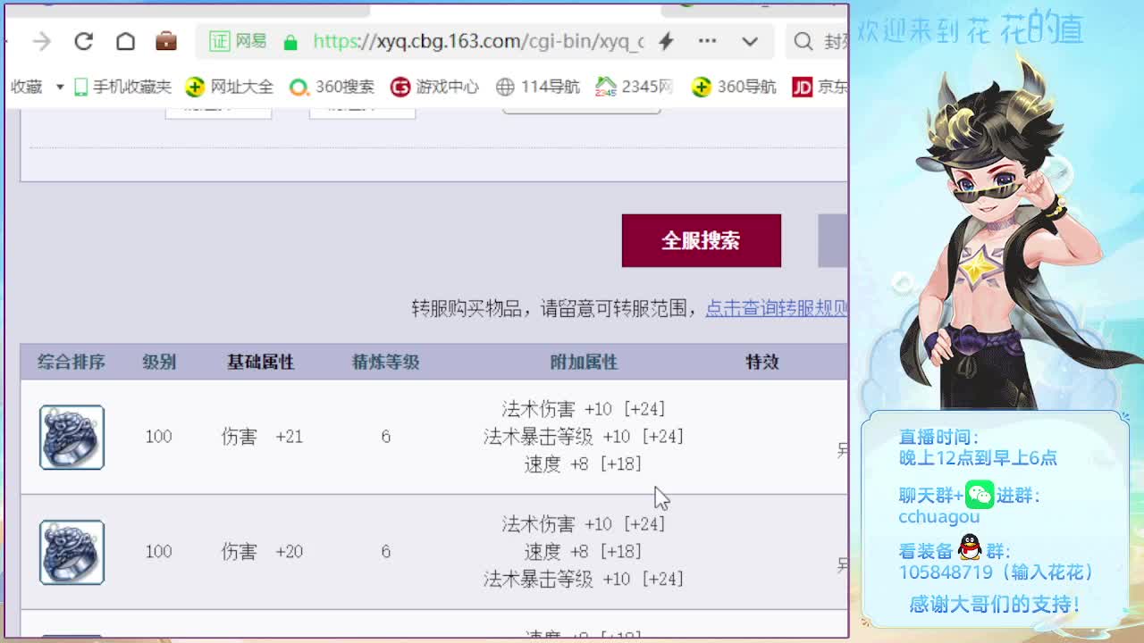
Task: Select 伤害 +21 base attribute text
Action: tap(262, 437)
